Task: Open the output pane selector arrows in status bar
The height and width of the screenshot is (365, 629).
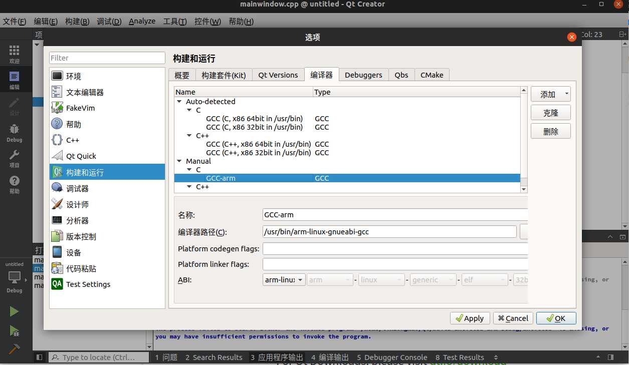Action: [496, 357]
